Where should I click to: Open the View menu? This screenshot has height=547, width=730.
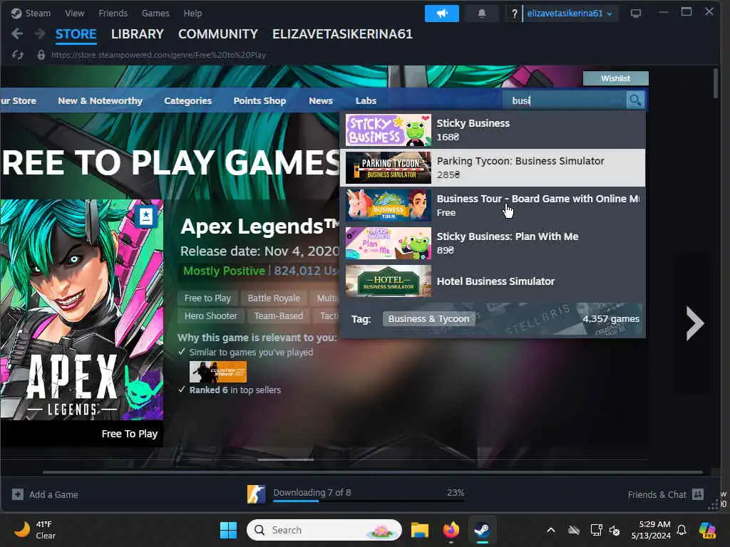coord(74,13)
